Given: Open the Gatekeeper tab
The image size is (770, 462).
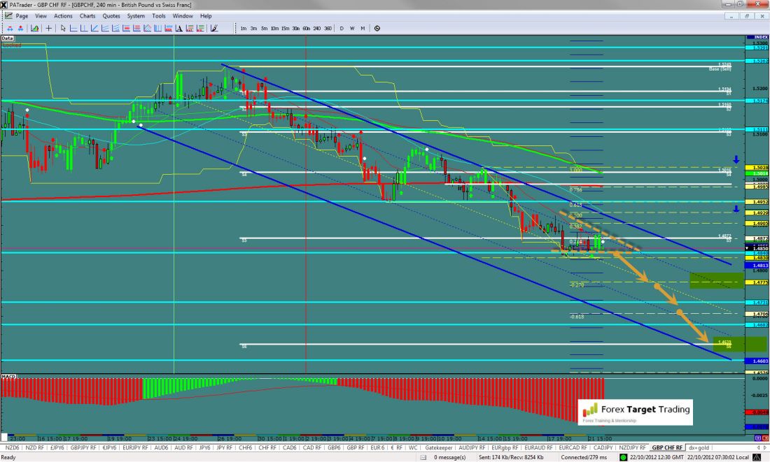Looking at the screenshot, I should coord(437,447).
